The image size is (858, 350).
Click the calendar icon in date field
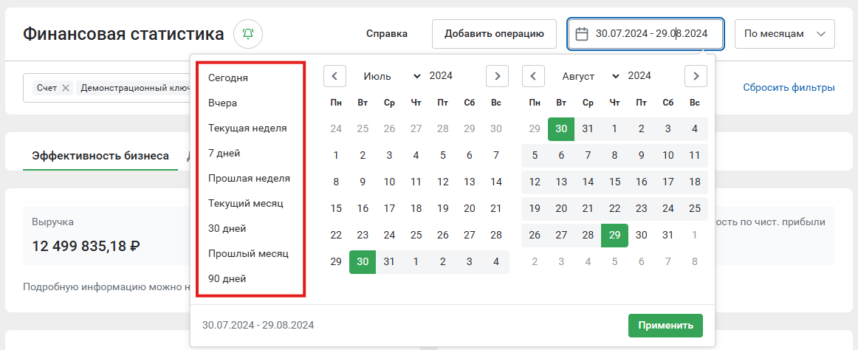[582, 34]
